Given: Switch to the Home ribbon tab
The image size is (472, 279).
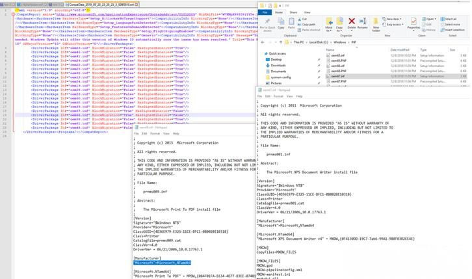Looking at the screenshot, I should pyautogui.click(x=279, y=12).
